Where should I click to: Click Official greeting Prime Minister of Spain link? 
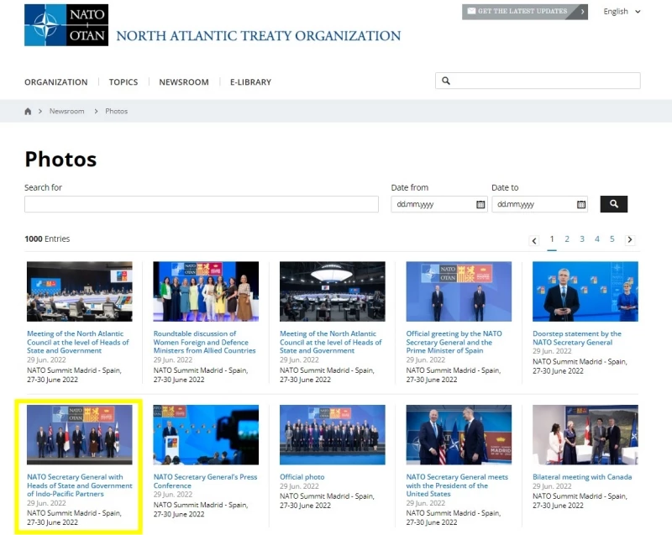point(454,342)
